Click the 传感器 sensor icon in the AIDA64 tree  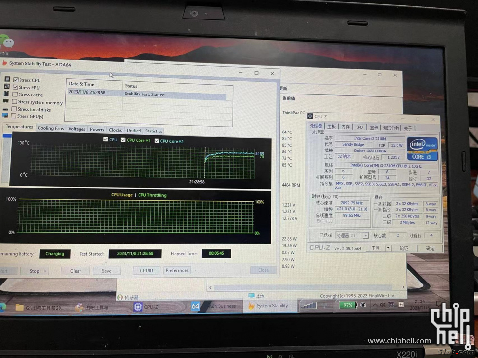click(120, 297)
